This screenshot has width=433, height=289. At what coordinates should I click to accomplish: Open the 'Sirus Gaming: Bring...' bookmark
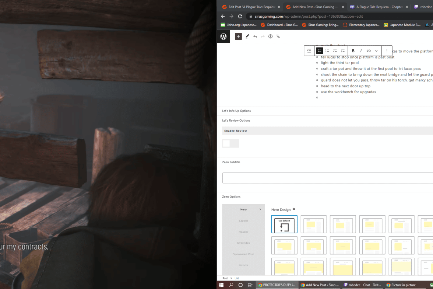(x=320, y=25)
